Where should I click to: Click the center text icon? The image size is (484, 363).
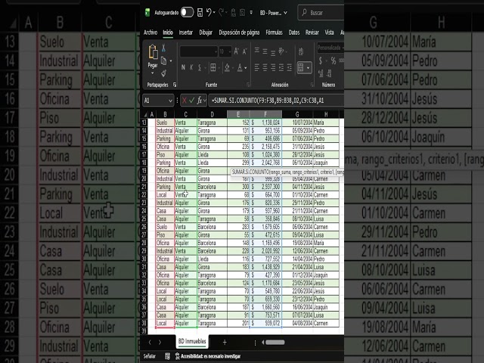(x=265, y=67)
